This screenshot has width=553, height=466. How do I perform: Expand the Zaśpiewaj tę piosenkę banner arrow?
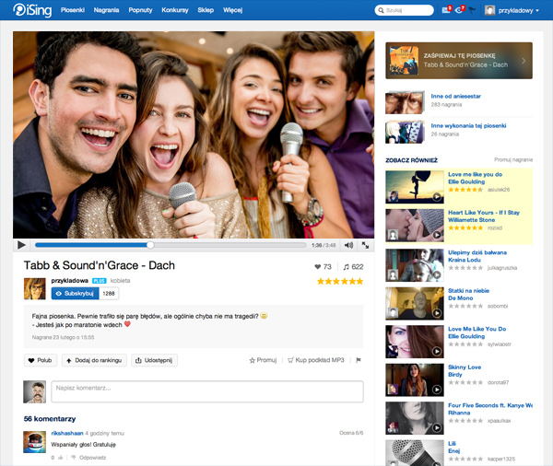coord(524,61)
